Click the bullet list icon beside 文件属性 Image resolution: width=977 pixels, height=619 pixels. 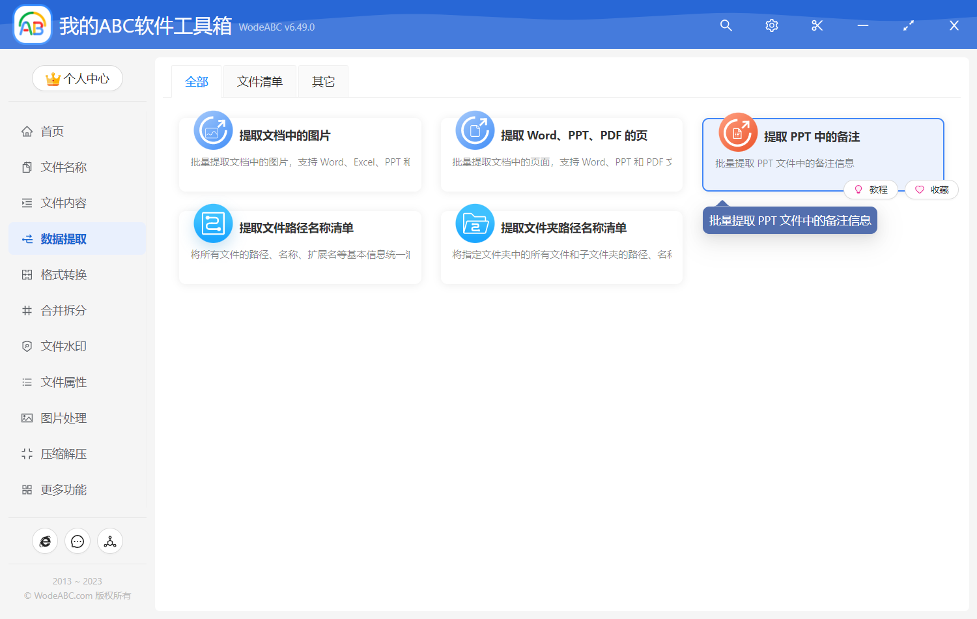[x=27, y=382]
